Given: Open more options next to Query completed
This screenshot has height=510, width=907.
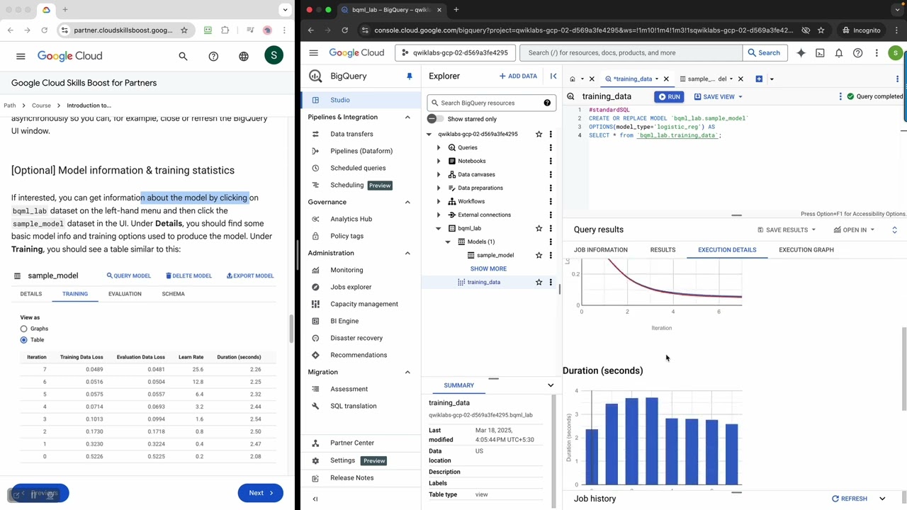Looking at the screenshot, I should coord(840,96).
